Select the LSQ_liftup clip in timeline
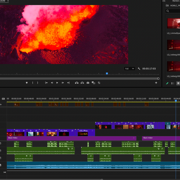Viewport: 180px width, 180px height. 86,132
